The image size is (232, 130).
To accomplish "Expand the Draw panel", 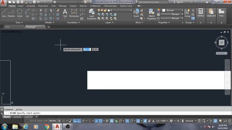I will pyautogui.click(x=19, y=22).
